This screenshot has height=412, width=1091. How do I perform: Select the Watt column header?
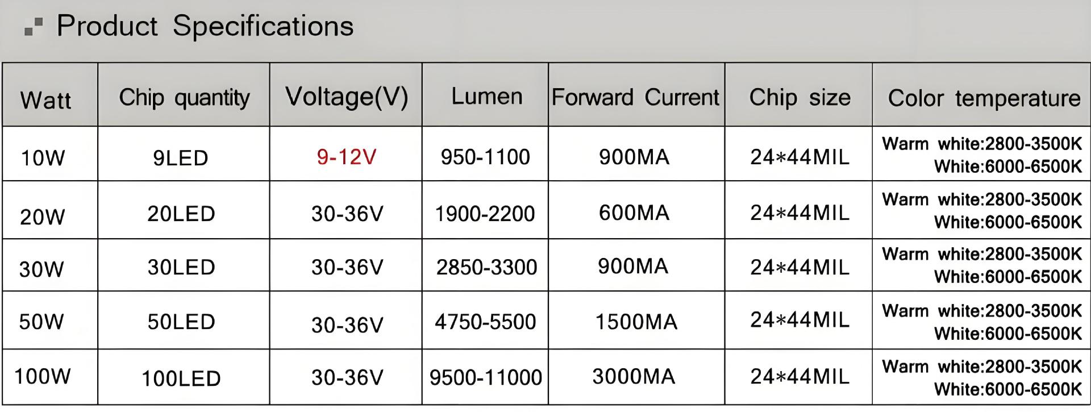coord(45,100)
